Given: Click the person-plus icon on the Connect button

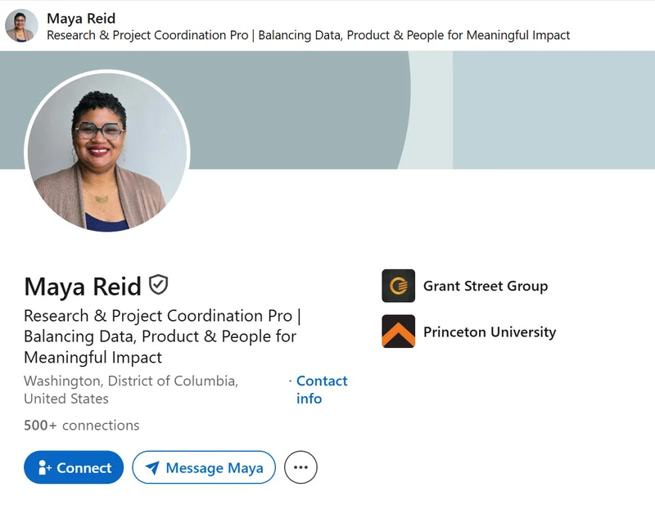Looking at the screenshot, I should (x=44, y=467).
